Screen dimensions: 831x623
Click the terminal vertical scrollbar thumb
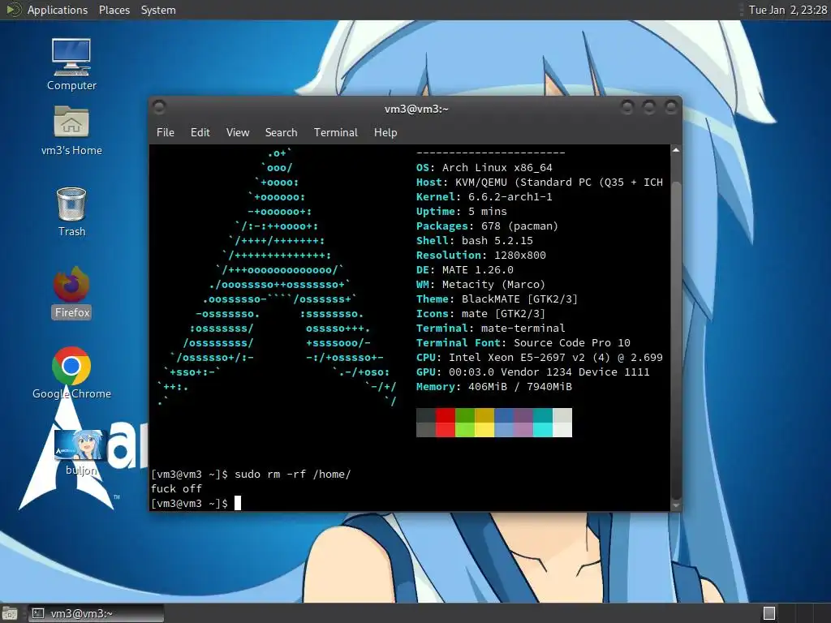pyautogui.click(x=676, y=339)
